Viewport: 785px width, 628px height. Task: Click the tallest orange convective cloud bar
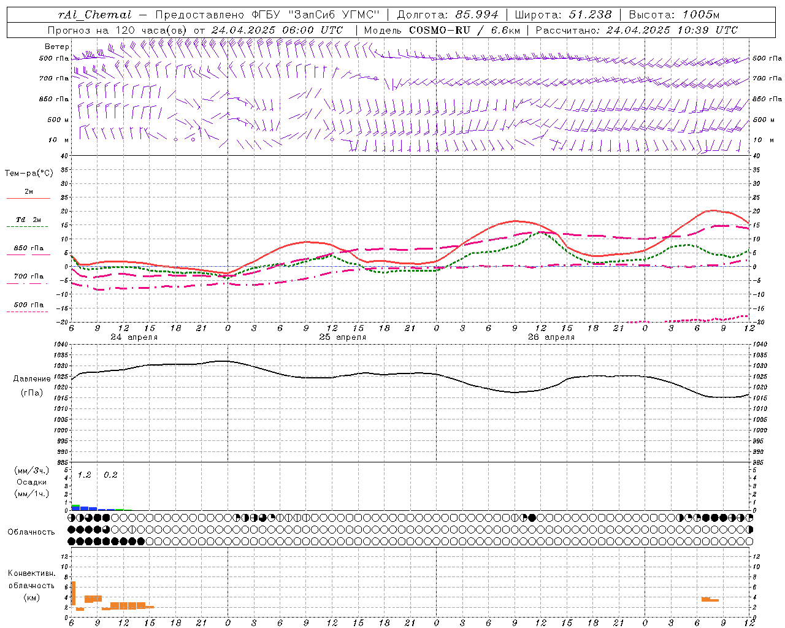(x=73, y=593)
